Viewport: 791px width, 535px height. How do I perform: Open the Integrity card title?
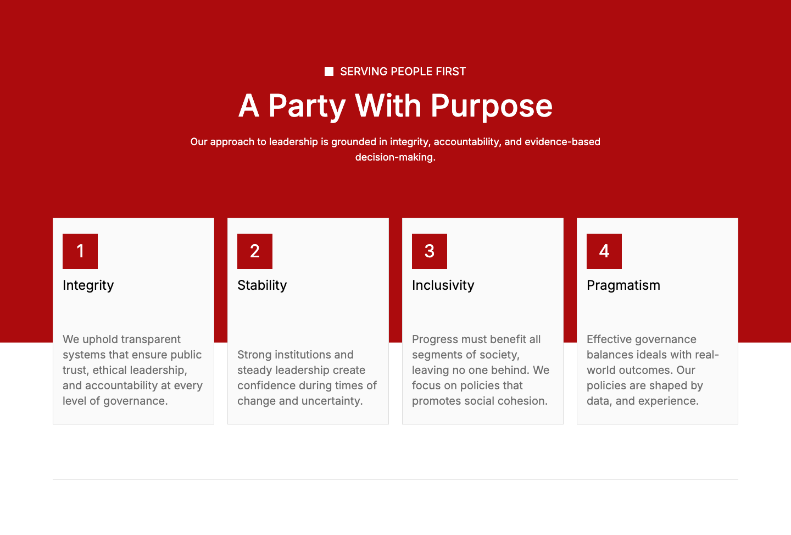(x=88, y=285)
